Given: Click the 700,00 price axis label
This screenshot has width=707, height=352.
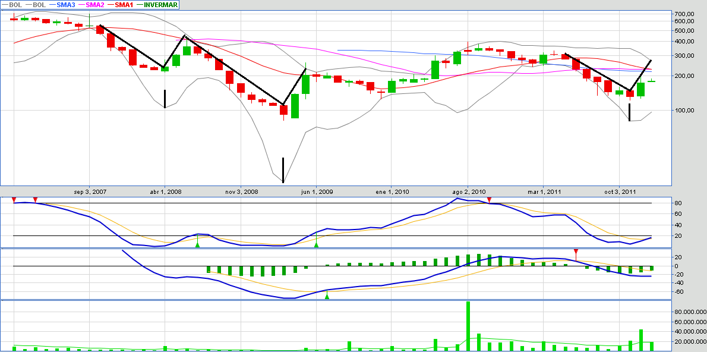Looking at the screenshot, I should (680, 14).
